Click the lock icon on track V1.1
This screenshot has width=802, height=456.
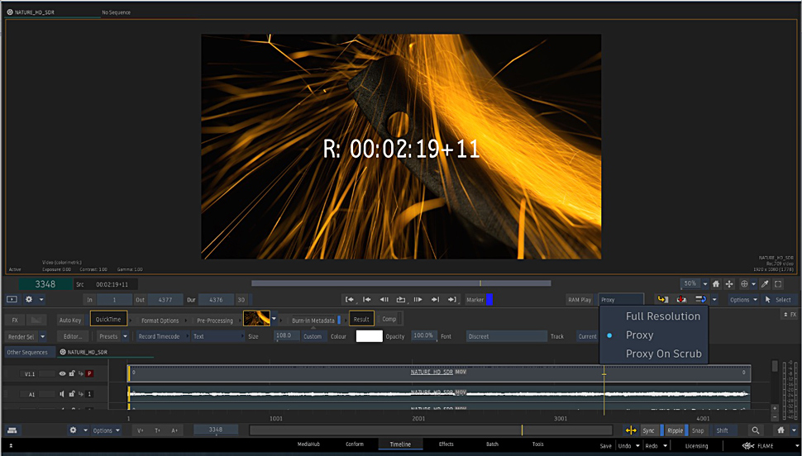71,373
